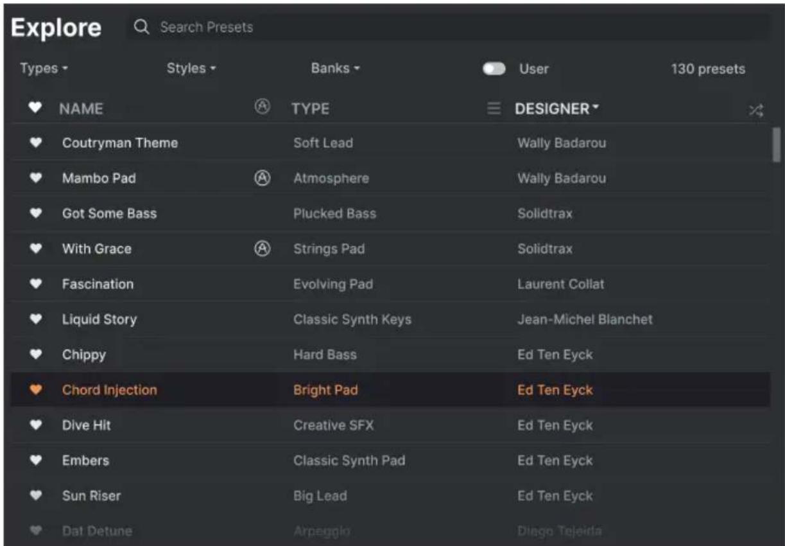
Task: Favorite the Liquid Story preset heart
Action: 36,319
